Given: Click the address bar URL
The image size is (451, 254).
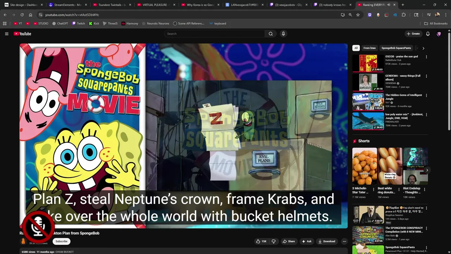Looking at the screenshot, I should click(x=72, y=15).
